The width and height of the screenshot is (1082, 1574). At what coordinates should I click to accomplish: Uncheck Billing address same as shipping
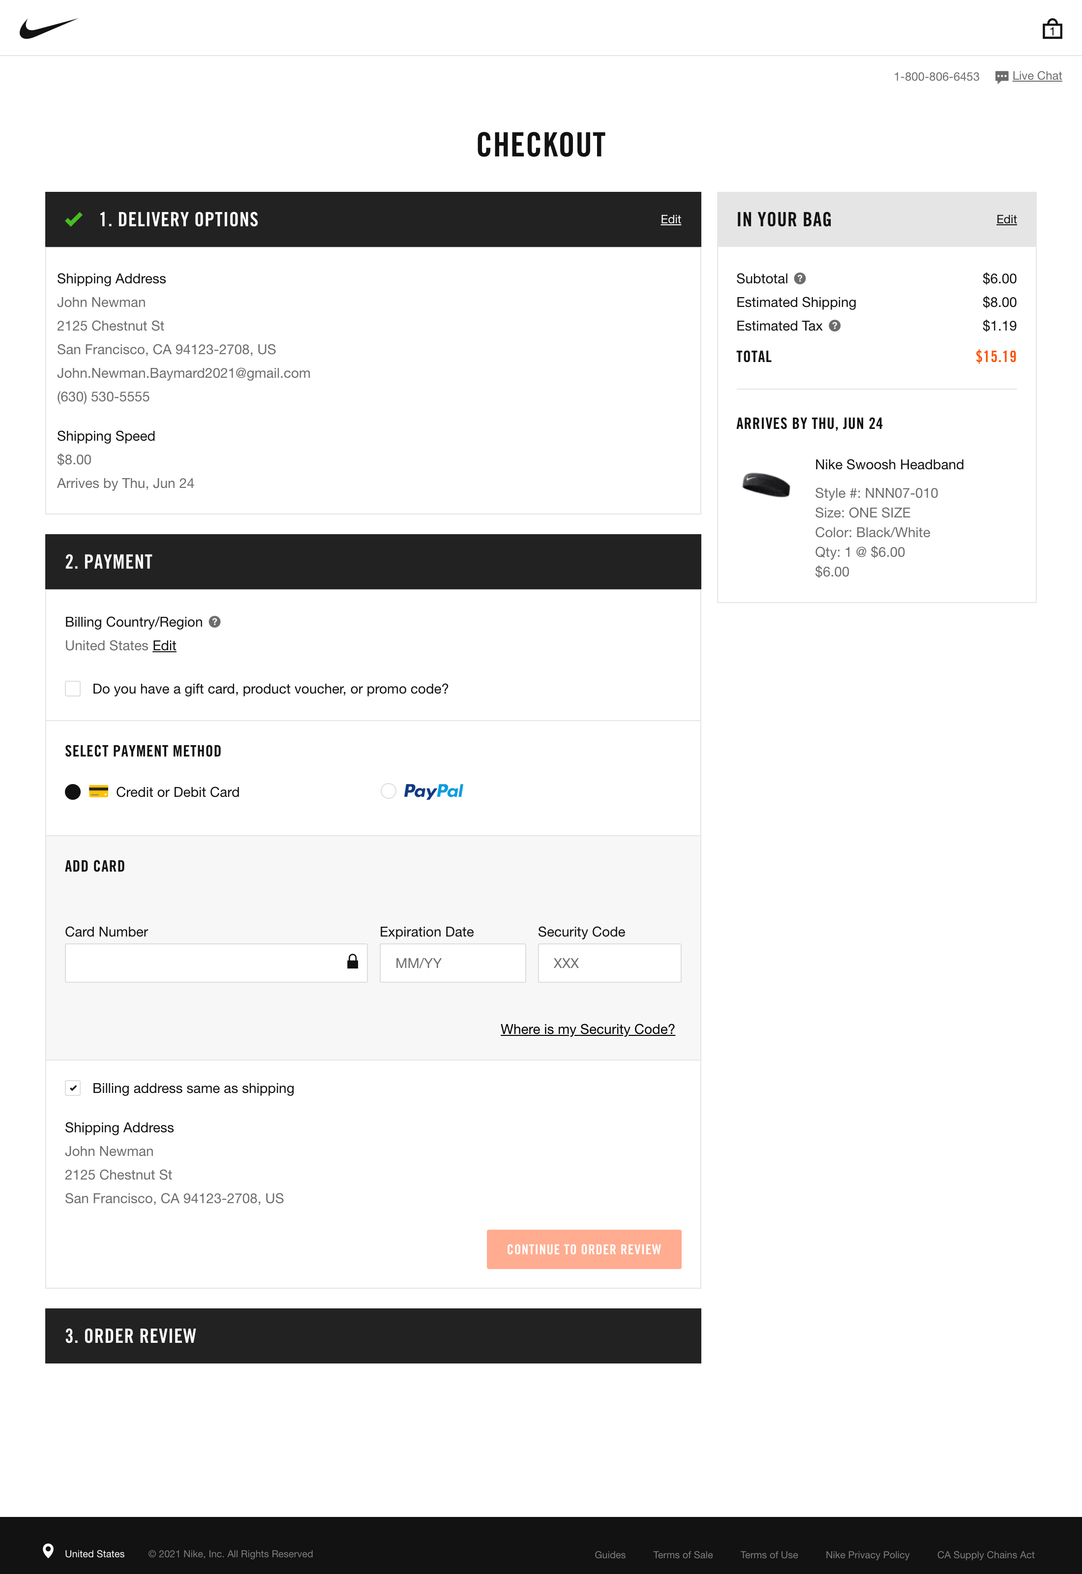[x=72, y=1088]
